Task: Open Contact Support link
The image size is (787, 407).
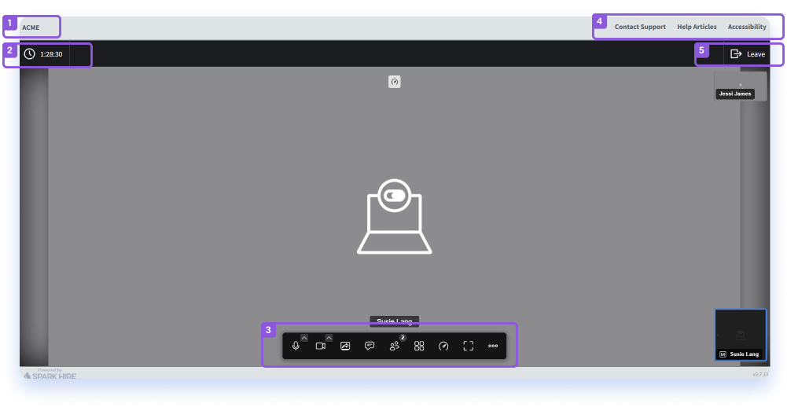Action: tap(640, 27)
